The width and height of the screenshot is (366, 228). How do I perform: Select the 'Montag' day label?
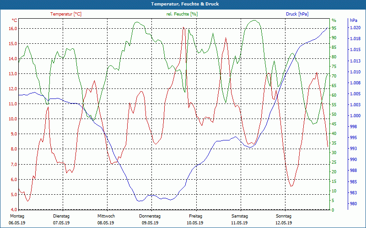(17, 216)
